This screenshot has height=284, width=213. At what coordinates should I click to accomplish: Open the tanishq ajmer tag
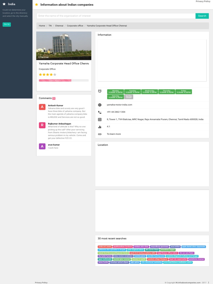[140, 256]
